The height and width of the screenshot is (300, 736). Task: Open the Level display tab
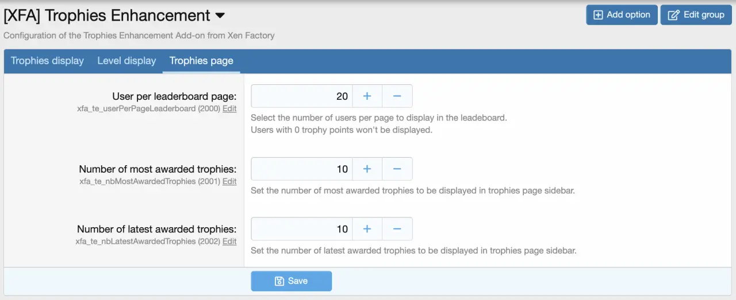click(126, 61)
